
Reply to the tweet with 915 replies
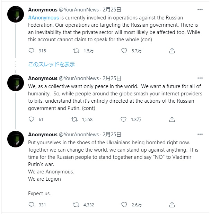(x=32, y=51)
